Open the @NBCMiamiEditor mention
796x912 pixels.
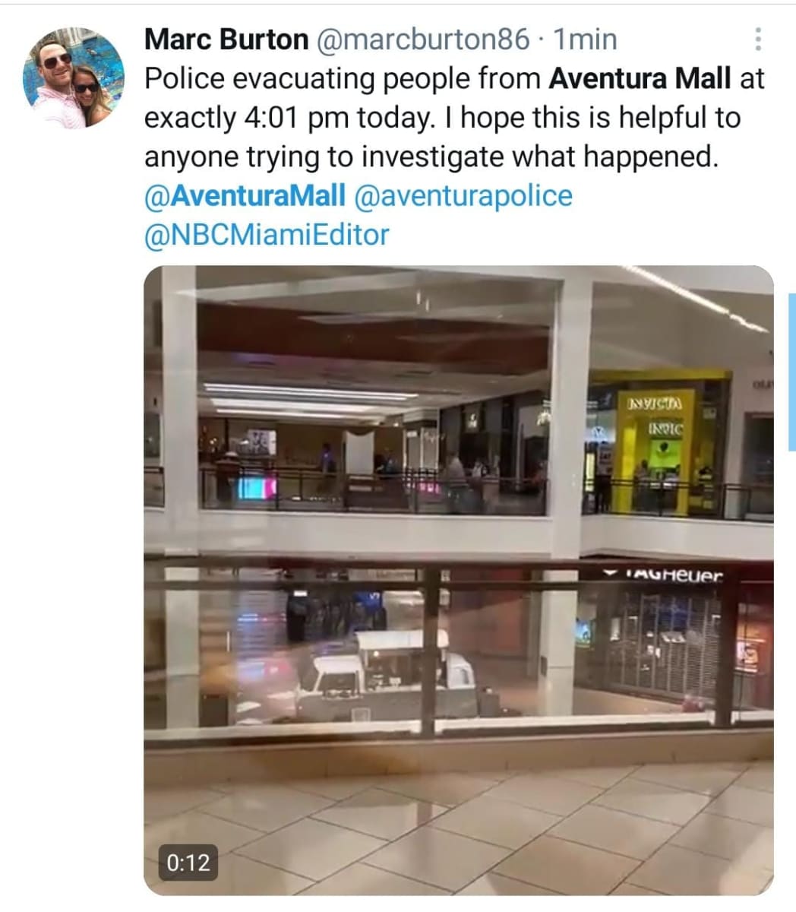266,234
